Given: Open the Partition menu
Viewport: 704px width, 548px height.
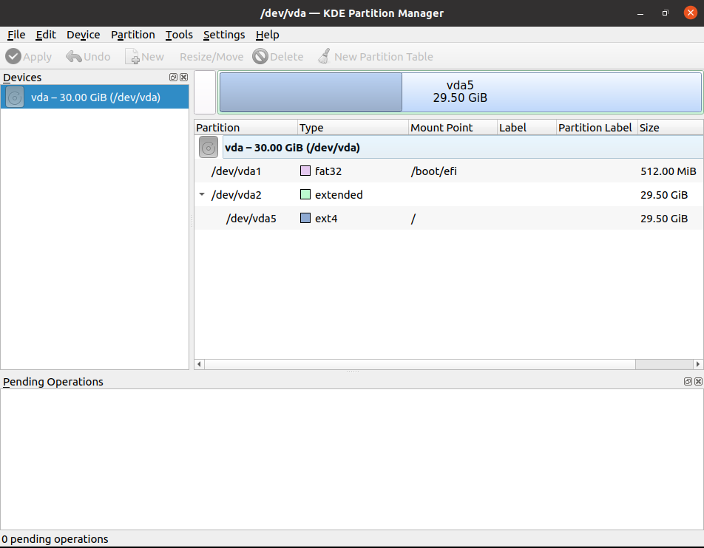Looking at the screenshot, I should pos(132,35).
